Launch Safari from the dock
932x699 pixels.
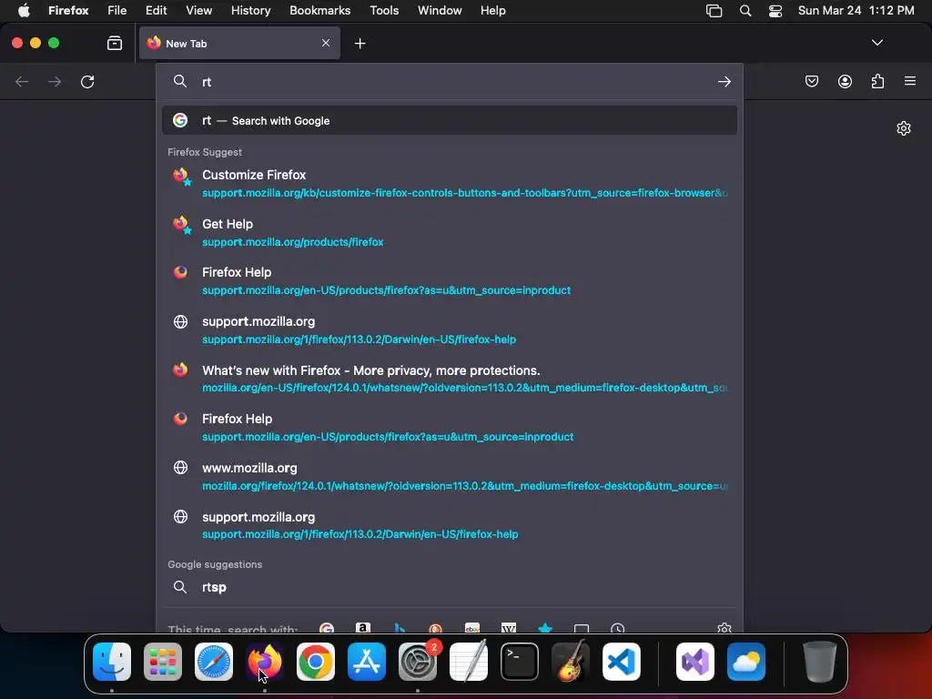(213, 662)
